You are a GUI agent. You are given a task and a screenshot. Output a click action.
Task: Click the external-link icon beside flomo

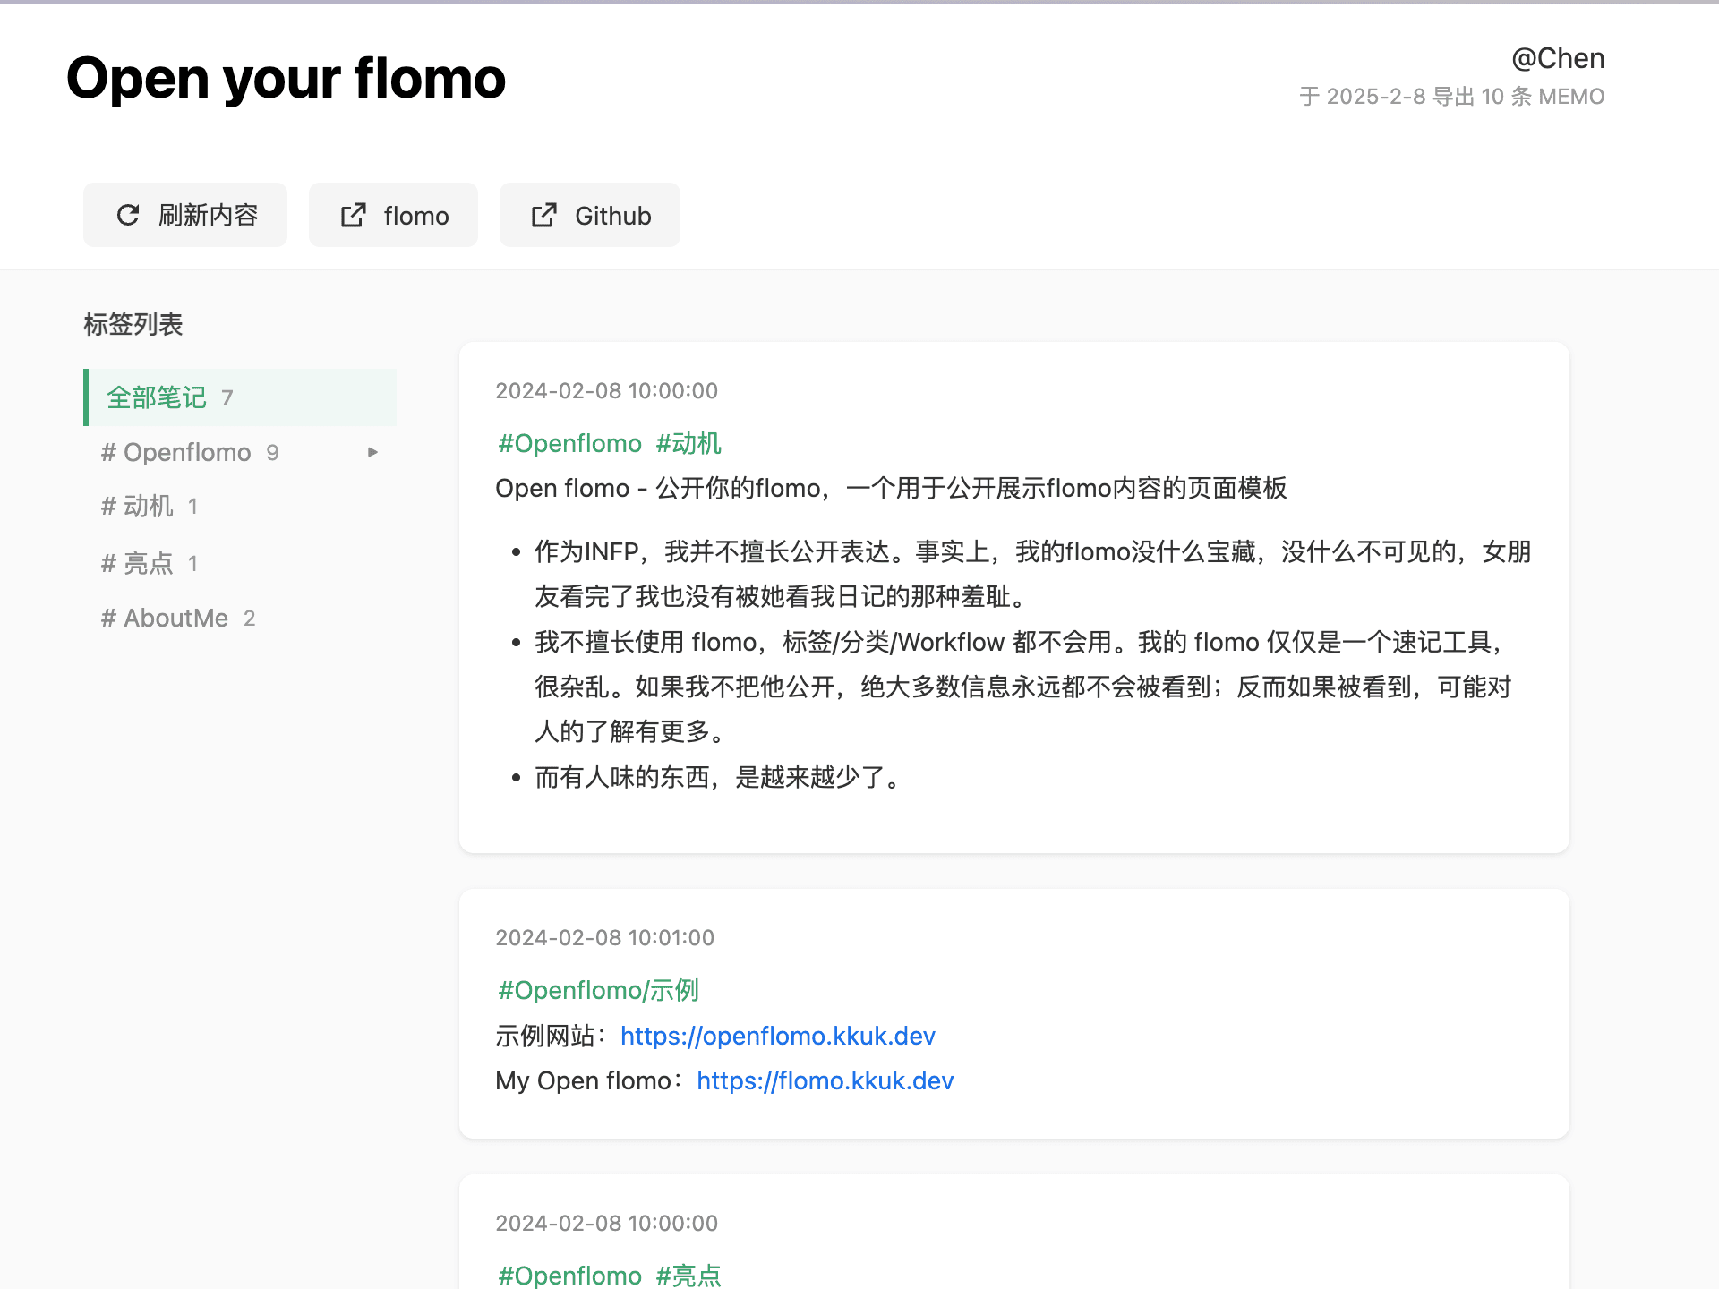click(x=353, y=215)
